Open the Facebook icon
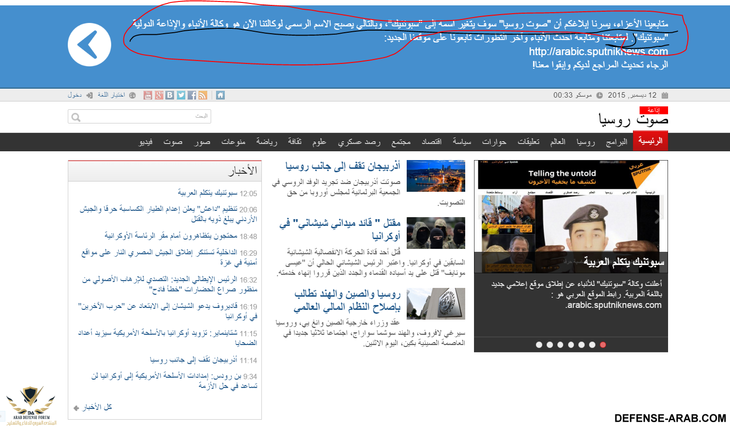The image size is (730, 427). pyautogui.click(x=192, y=95)
